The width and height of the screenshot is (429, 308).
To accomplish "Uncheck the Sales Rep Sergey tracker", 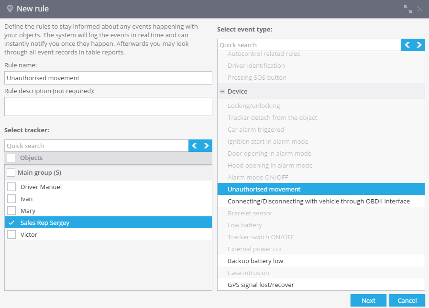I will pyautogui.click(x=11, y=223).
